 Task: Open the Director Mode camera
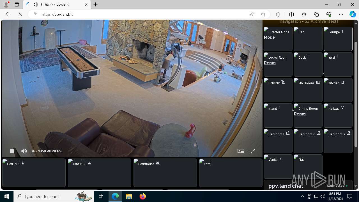[x=278, y=39]
